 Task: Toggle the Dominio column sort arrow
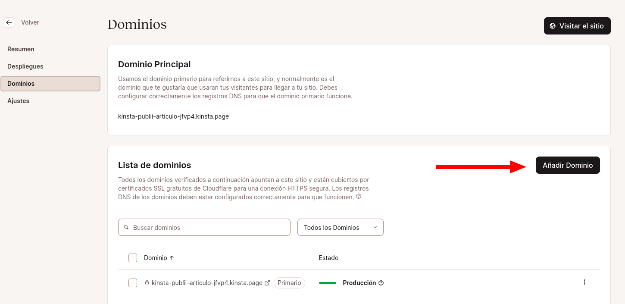(x=171, y=257)
